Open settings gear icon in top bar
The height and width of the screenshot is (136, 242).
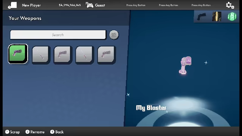pyautogui.click(x=230, y=5)
